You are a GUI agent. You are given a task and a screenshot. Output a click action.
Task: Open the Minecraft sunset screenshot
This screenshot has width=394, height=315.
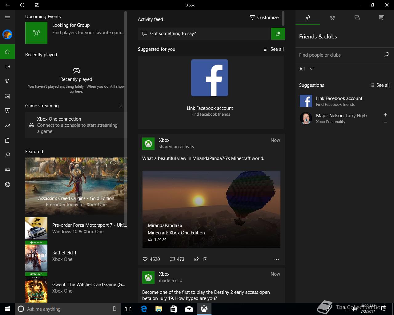[211, 209]
